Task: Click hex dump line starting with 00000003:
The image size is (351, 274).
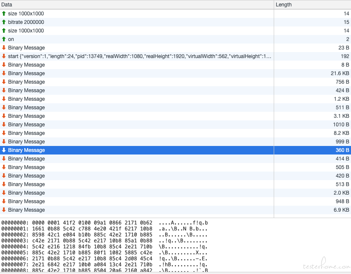Action: tap(105, 241)
